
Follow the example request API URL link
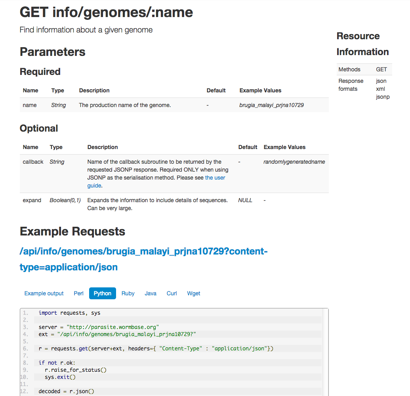(143, 251)
